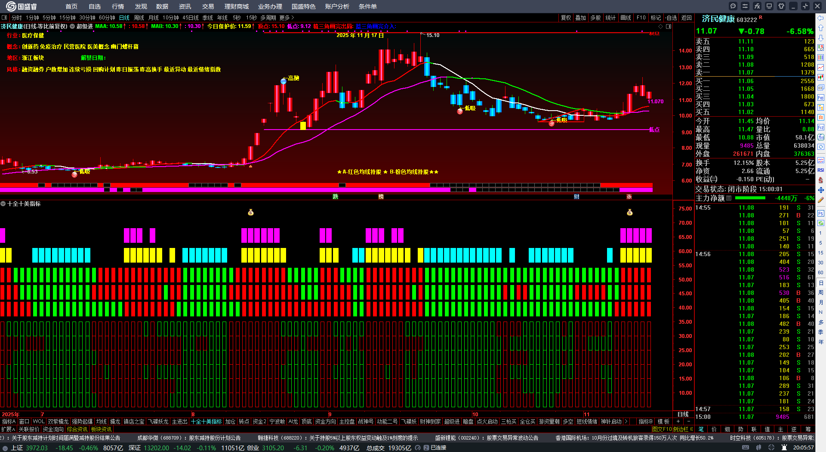Open the 超级进 indicator dropdown in chart header
The image size is (826, 452).
(x=73, y=26)
